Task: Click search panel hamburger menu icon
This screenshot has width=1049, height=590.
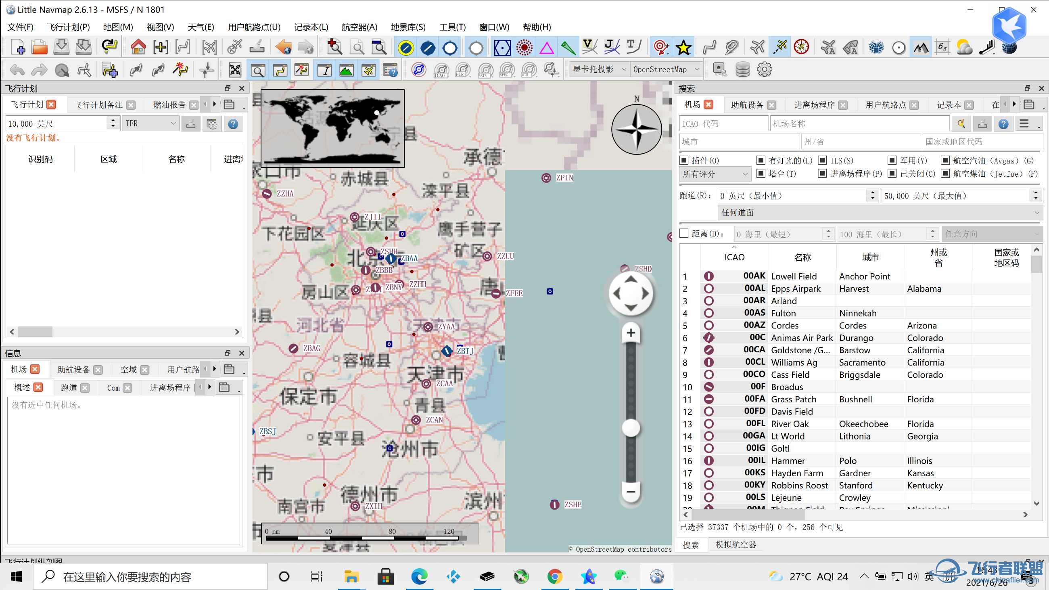Action: pos(1024,124)
